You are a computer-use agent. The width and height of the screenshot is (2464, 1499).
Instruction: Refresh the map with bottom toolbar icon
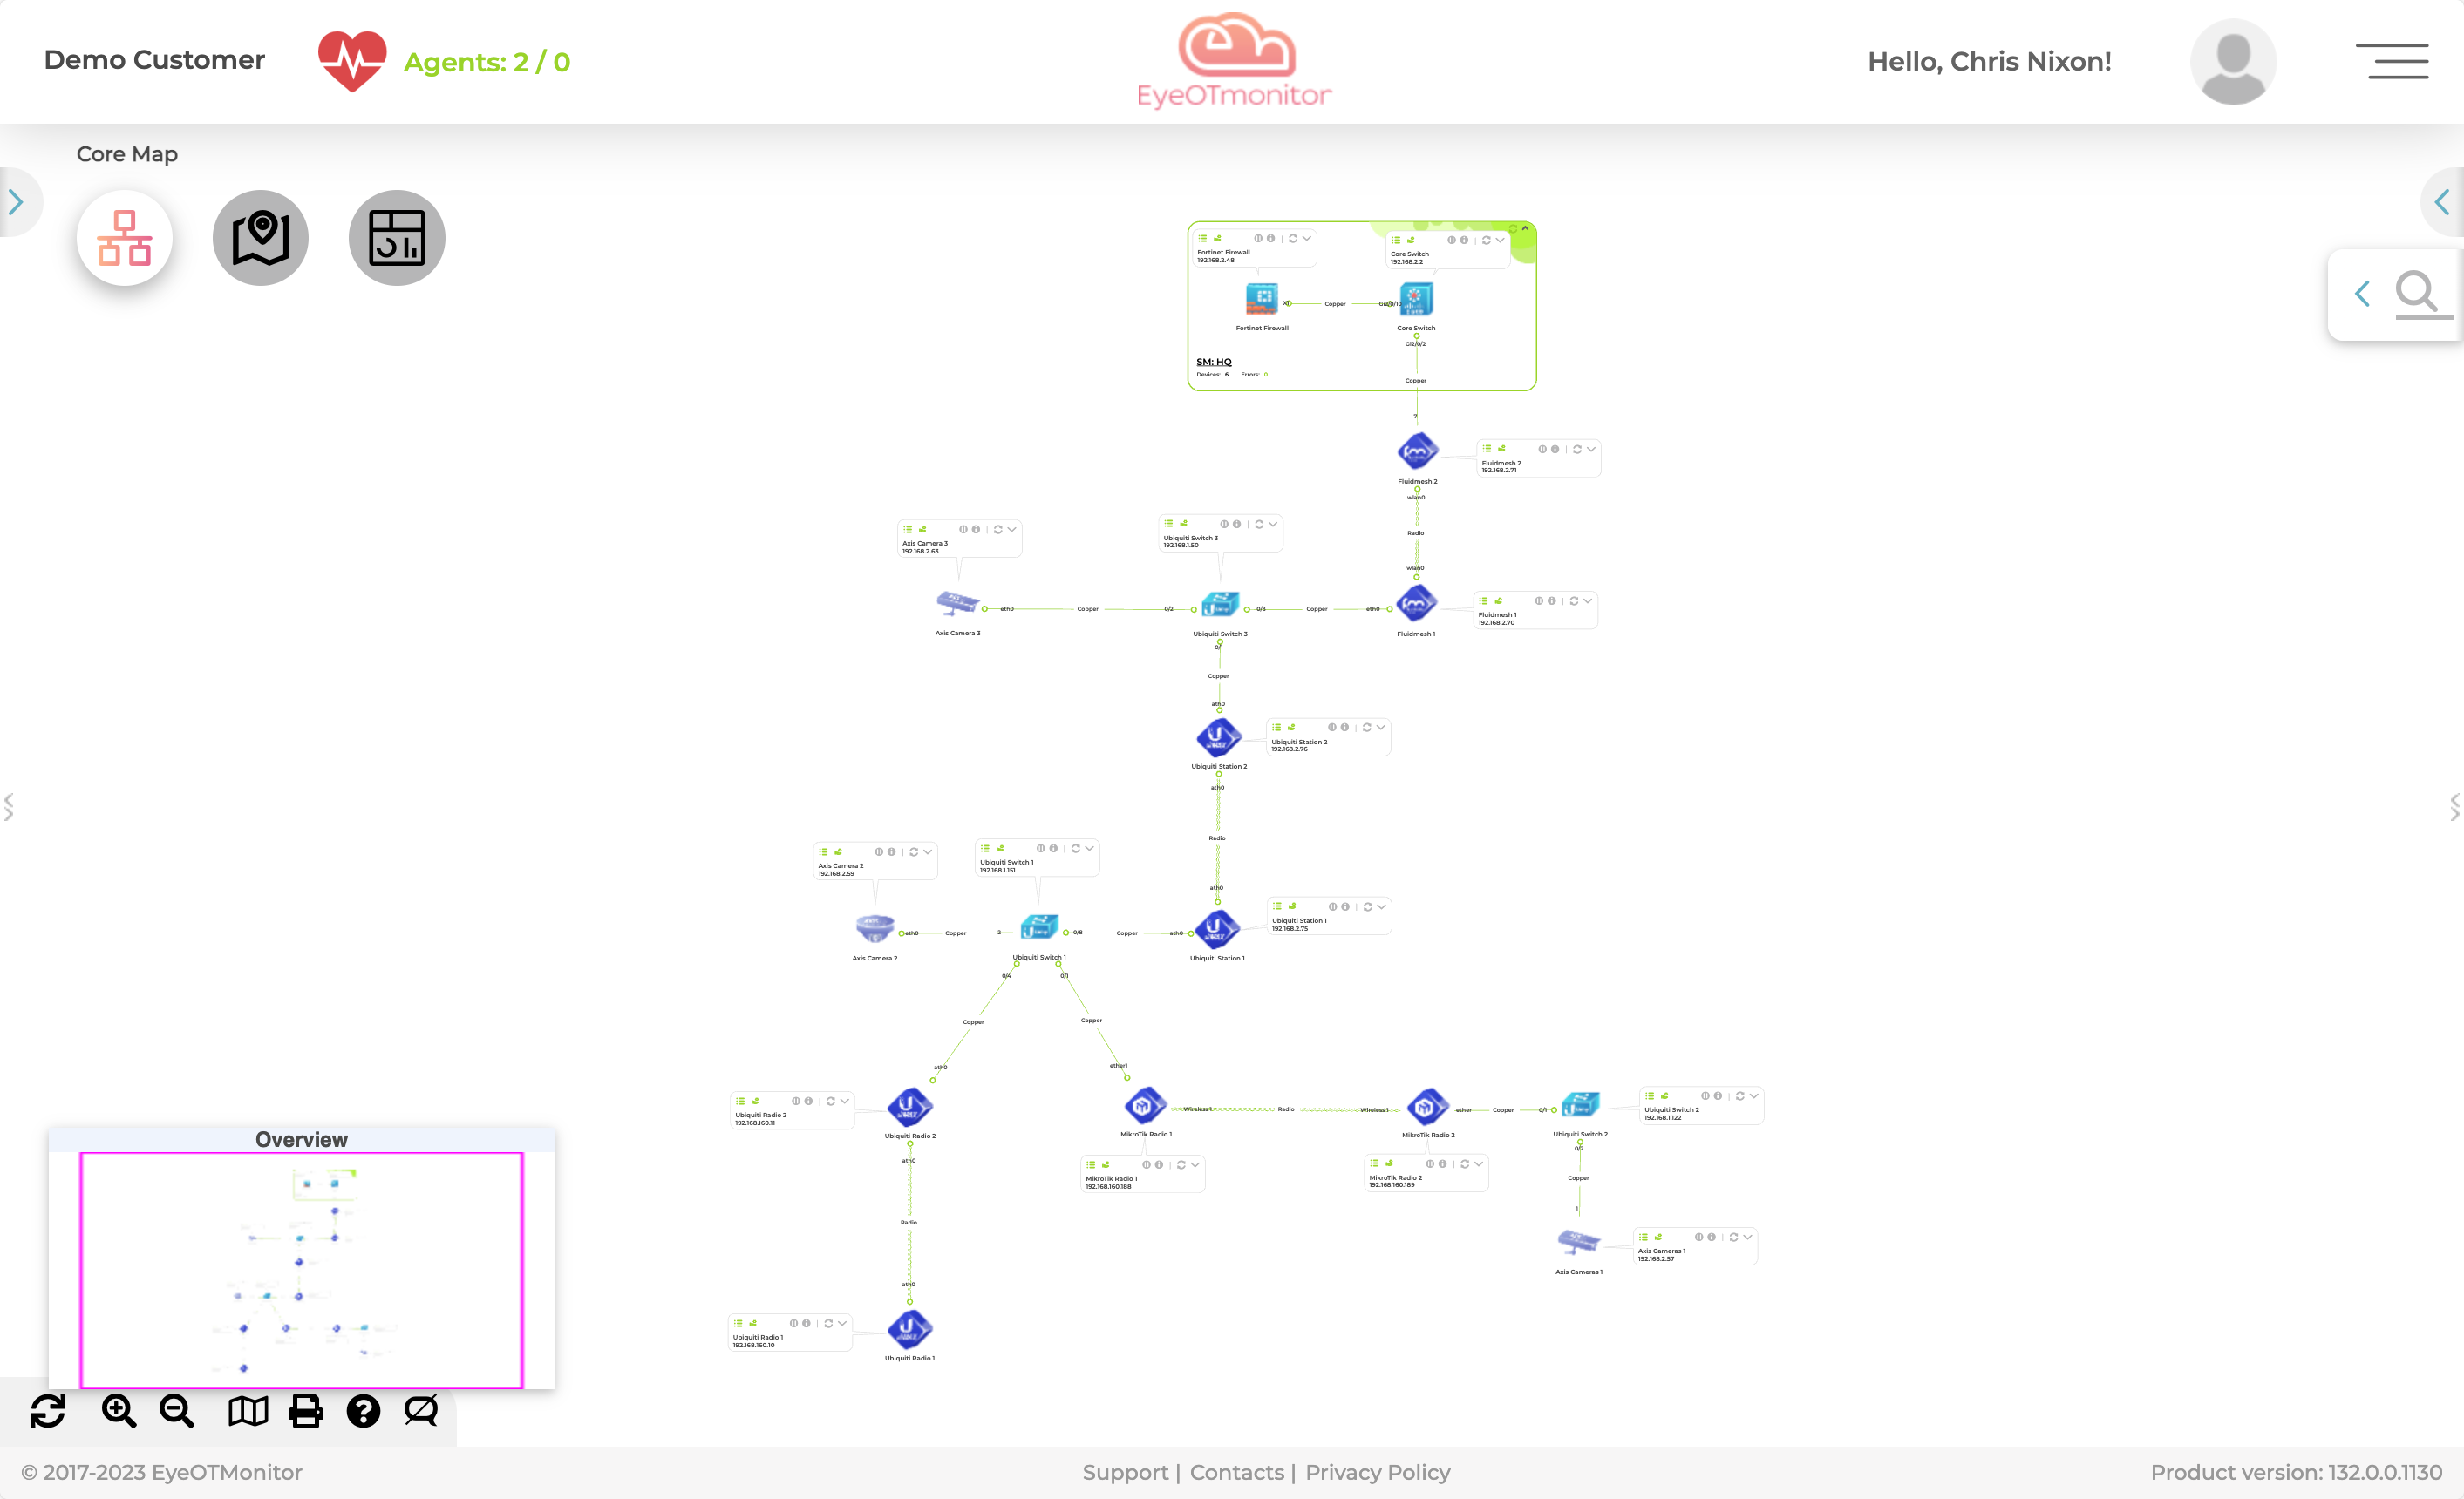48,1411
